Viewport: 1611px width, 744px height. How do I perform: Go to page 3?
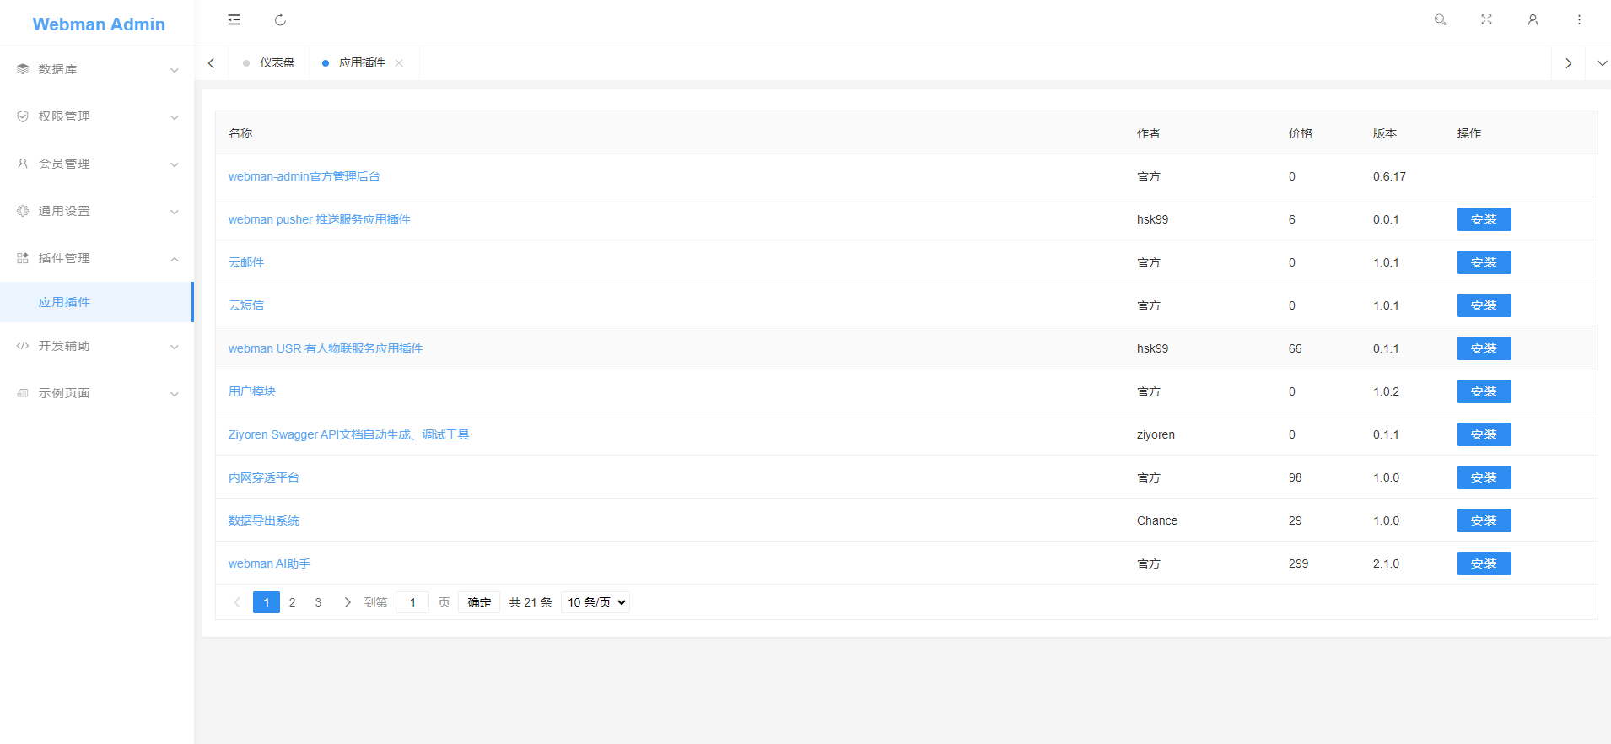coord(318,602)
